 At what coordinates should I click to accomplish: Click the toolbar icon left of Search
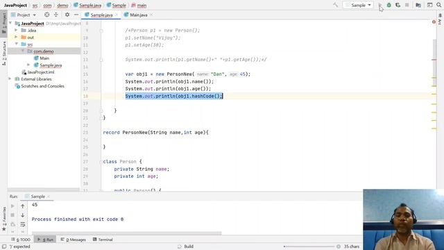click(x=429, y=5)
